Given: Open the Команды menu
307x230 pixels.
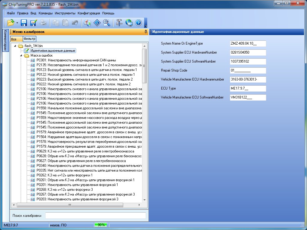Looking at the screenshot, I should coord(46,13).
